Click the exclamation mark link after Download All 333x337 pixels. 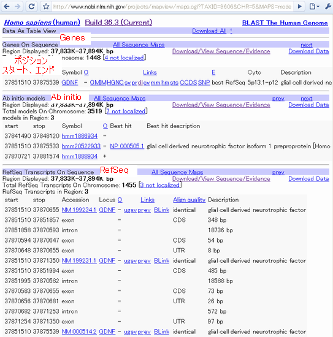coord(231,31)
